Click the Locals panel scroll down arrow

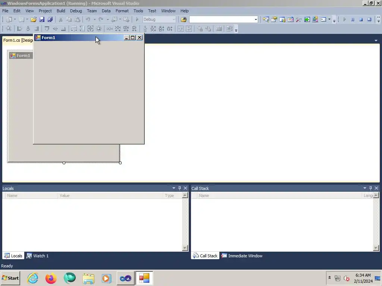point(185,248)
